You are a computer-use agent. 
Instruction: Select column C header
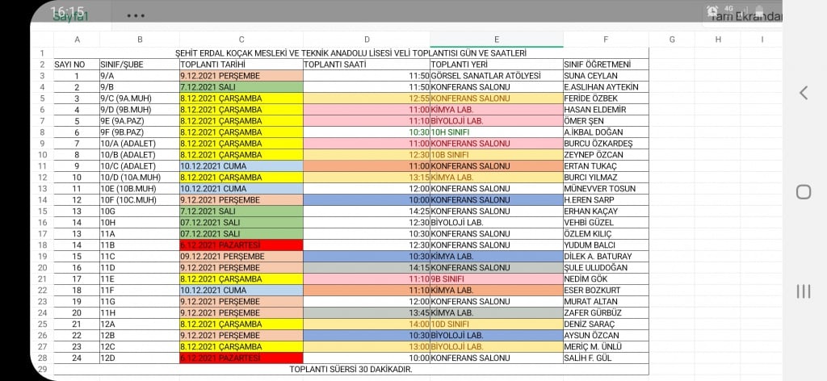[x=241, y=39]
